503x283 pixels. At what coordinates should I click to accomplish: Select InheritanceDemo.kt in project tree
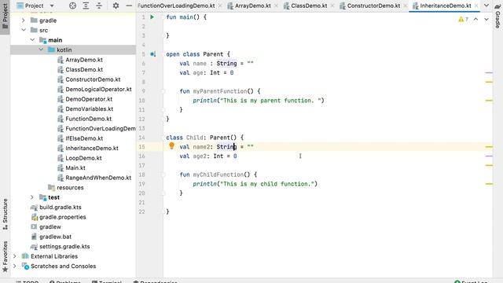pos(92,149)
